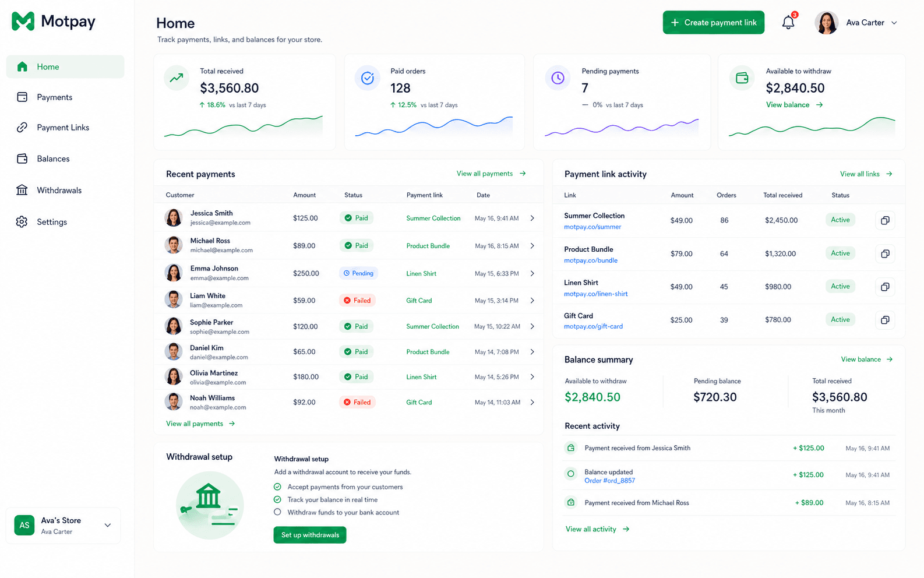The height and width of the screenshot is (578, 924).
Task: Open the motpay.co/summer link
Action: click(593, 227)
